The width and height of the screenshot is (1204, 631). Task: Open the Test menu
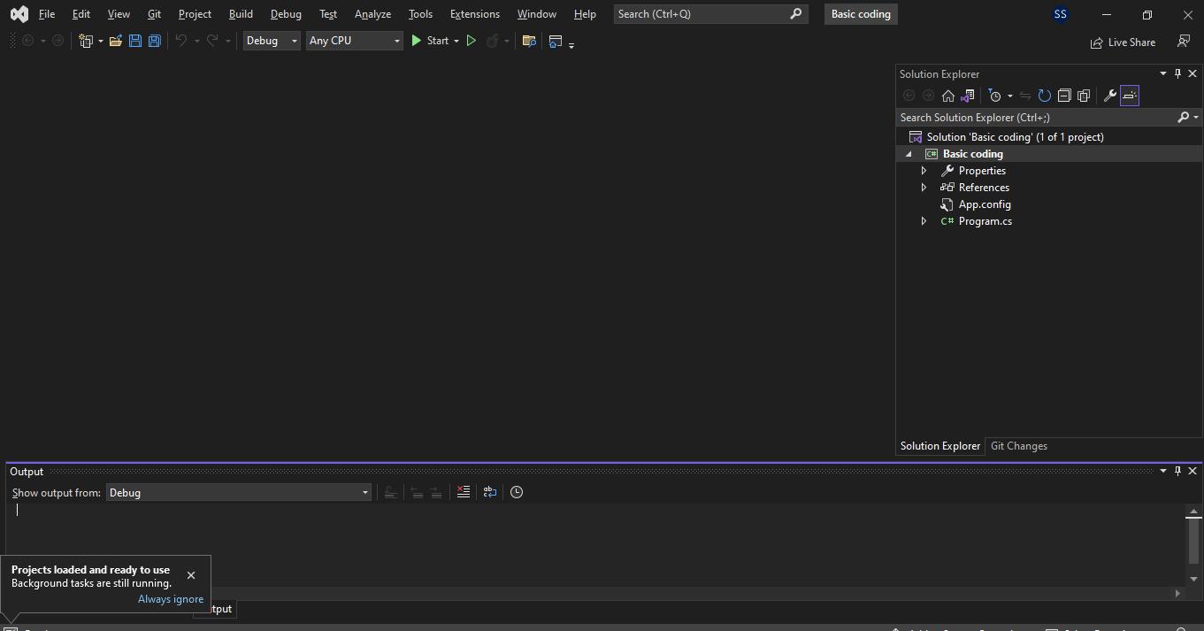[328, 14]
